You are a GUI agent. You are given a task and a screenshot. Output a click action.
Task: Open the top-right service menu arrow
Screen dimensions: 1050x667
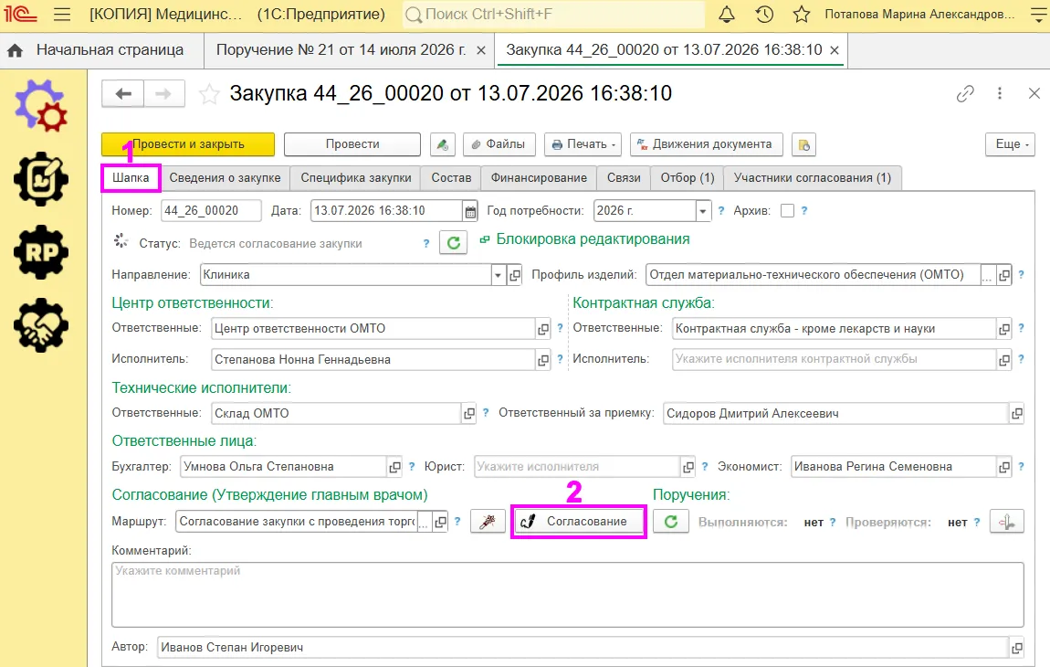1038,14
